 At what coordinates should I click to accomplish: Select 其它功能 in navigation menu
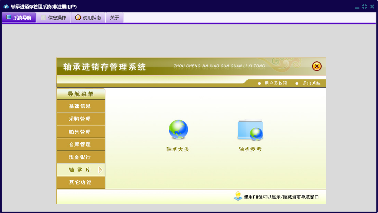[x=81, y=182]
